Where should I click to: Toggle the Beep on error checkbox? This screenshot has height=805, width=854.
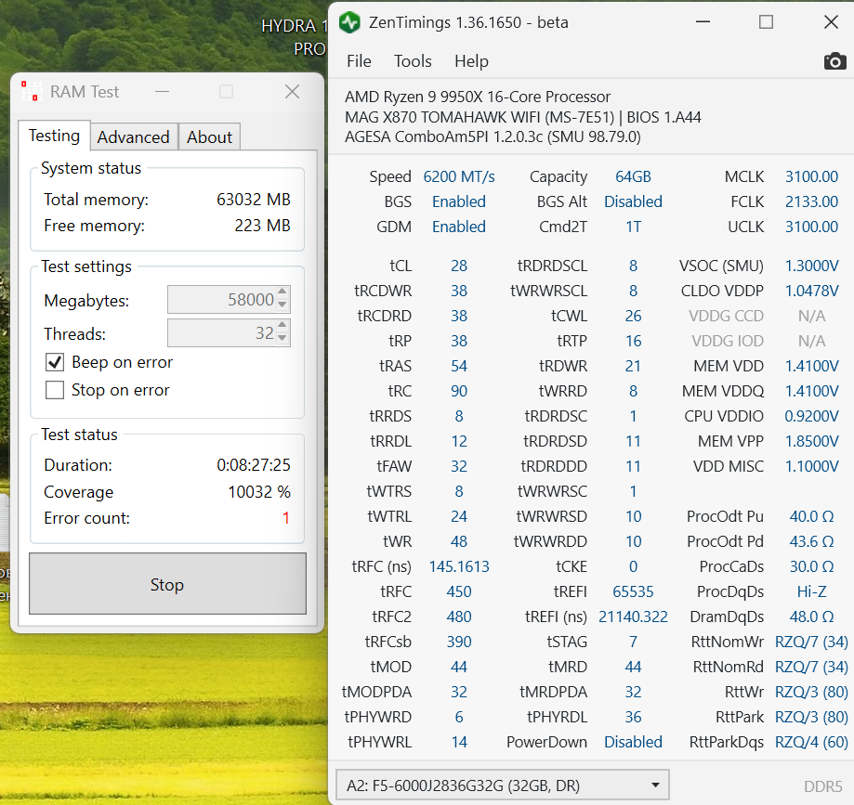click(x=55, y=362)
